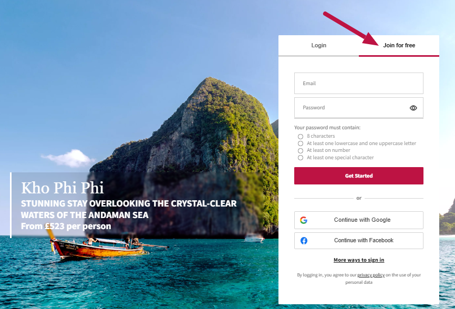
Task: Click the From £523 per person text
Action: 66,226
